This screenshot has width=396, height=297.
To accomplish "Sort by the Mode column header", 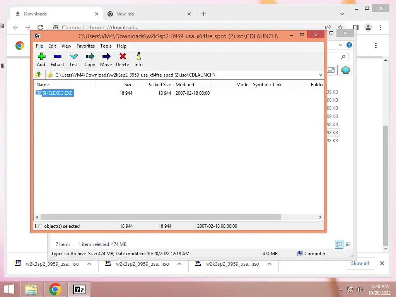I will tap(231, 85).
